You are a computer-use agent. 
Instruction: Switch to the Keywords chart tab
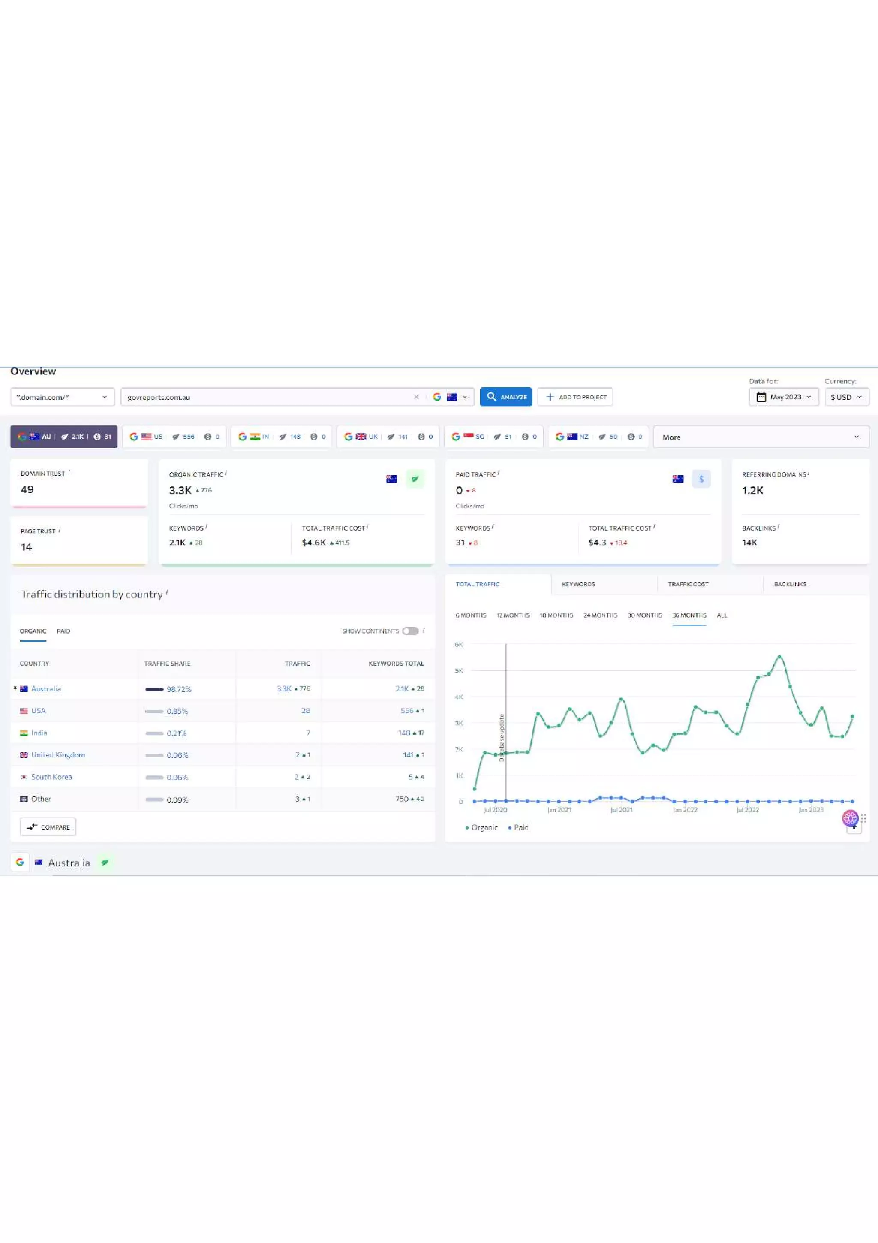pos(578,584)
